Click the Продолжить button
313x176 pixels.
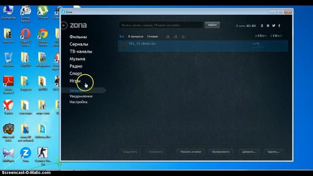coord(130,152)
